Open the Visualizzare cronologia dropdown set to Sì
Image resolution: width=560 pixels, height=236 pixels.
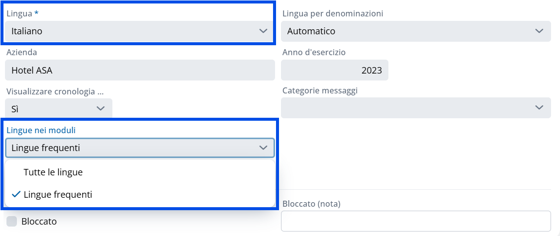tap(55, 108)
